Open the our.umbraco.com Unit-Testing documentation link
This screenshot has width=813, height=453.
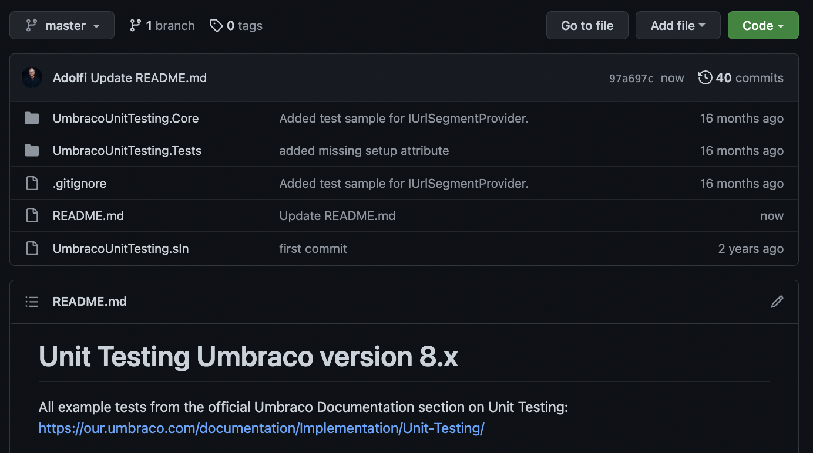261,428
